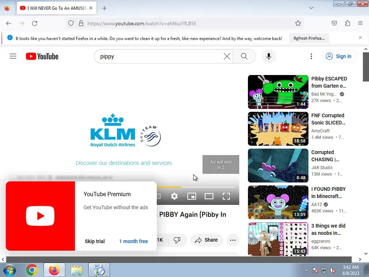Open 'I FOUND PIBBY in Minecraft' thumbnail

[278, 202]
